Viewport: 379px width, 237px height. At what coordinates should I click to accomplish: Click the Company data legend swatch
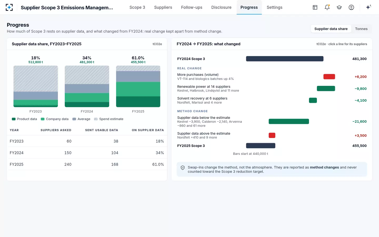(43, 119)
